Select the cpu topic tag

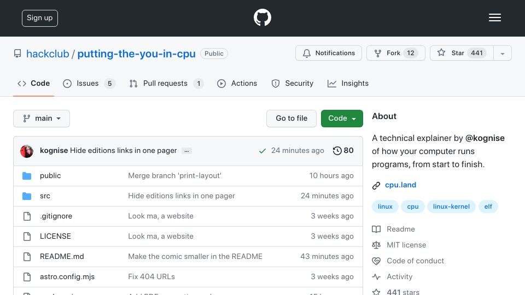[x=413, y=206]
